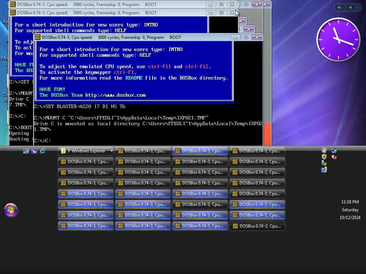Click the top-left notification tray icon
Screen dimensions: 366x274
click(x=324, y=150)
